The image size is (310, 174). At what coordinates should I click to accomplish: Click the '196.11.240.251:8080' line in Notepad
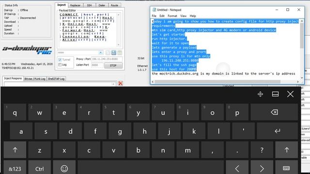180,60
